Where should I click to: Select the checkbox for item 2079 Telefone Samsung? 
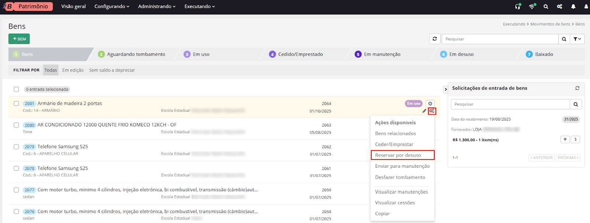coord(16,147)
